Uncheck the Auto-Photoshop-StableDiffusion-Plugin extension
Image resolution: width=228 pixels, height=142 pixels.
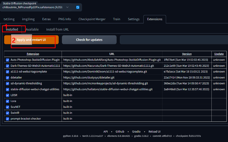click(x=7, y=60)
